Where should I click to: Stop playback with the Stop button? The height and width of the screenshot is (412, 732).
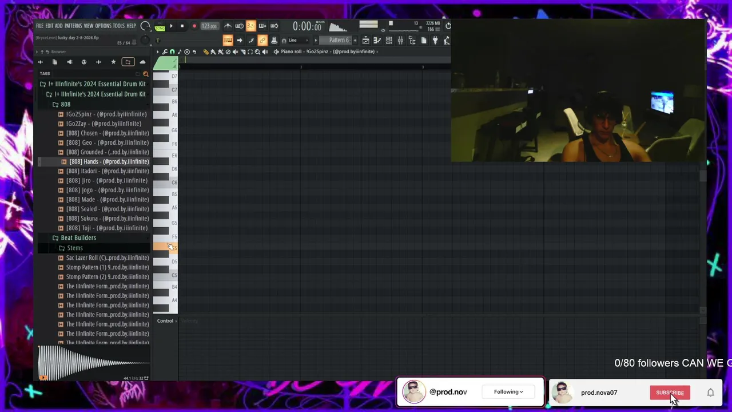tap(182, 26)
